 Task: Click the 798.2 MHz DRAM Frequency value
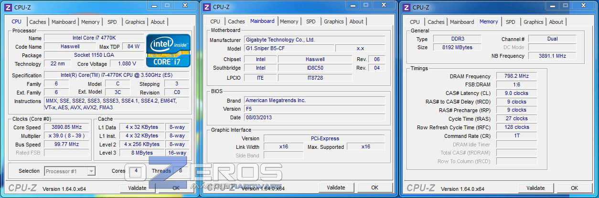pyautogui.click(x=516, y=76)
